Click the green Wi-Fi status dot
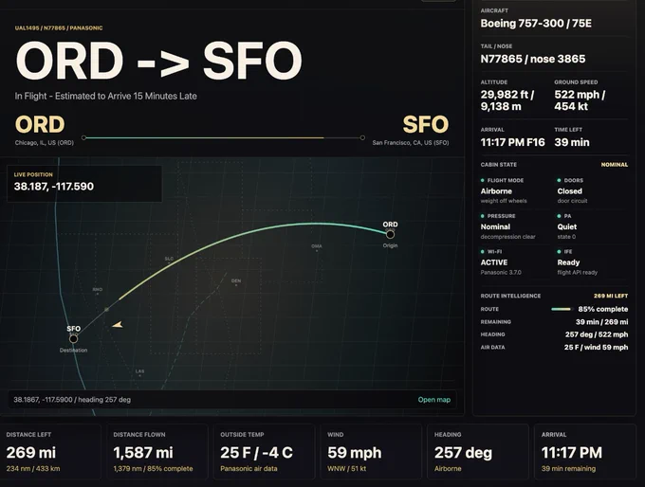The image size is (645, 487). pyautogui.click(x=483, y=251)
